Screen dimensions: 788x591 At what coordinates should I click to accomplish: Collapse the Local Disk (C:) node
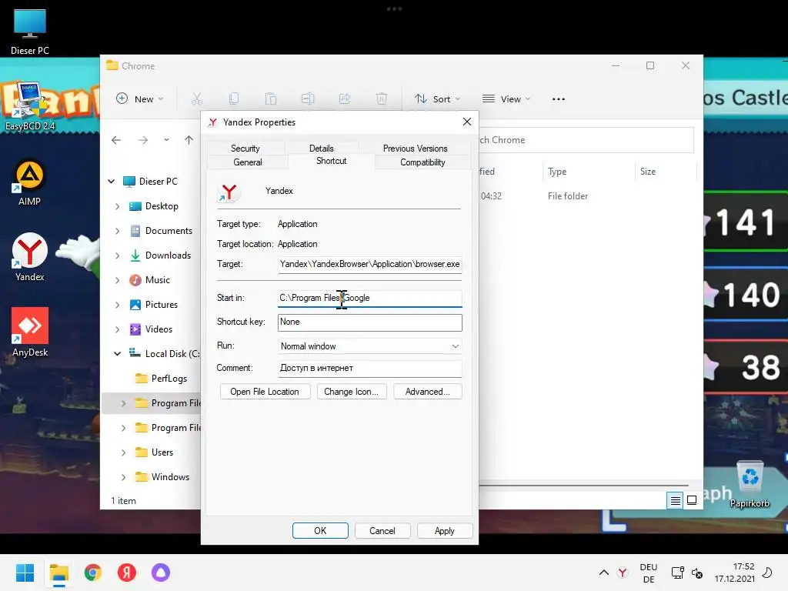tap(118, 354)
